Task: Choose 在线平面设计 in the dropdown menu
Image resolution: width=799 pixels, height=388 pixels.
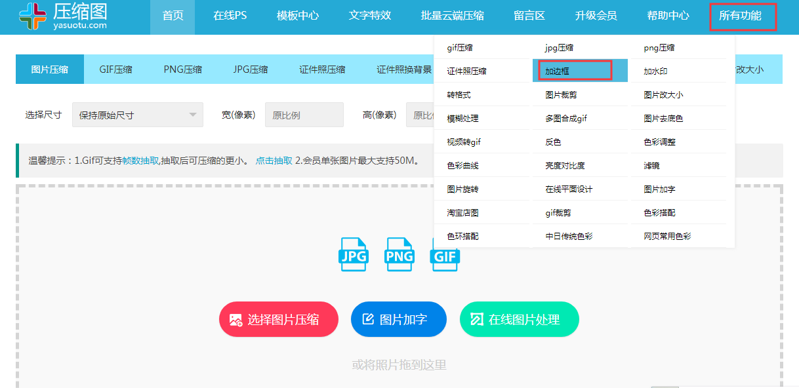Action: (569, 189)
